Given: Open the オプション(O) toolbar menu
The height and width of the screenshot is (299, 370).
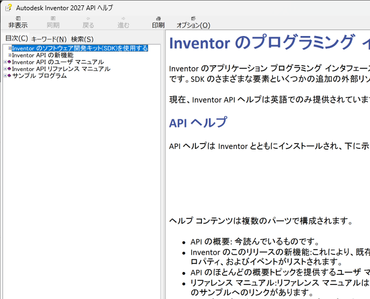Looking at the screenshot, I should click(193, 23).
